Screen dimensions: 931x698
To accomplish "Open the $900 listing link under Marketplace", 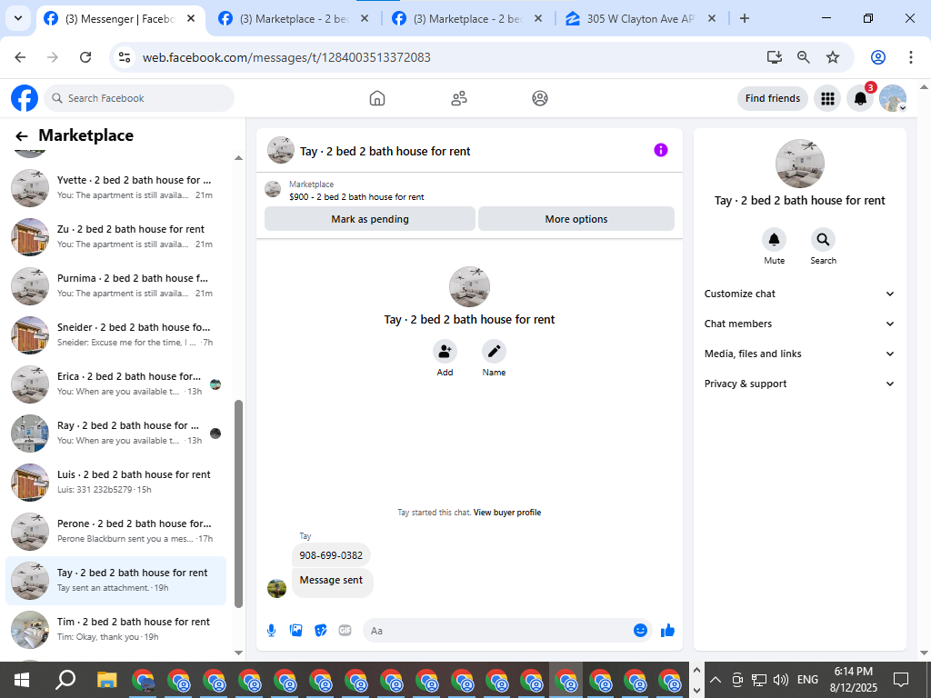I will pos(356,196).
